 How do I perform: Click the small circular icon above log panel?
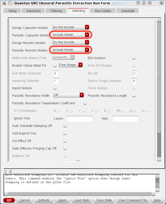(6, 171)
